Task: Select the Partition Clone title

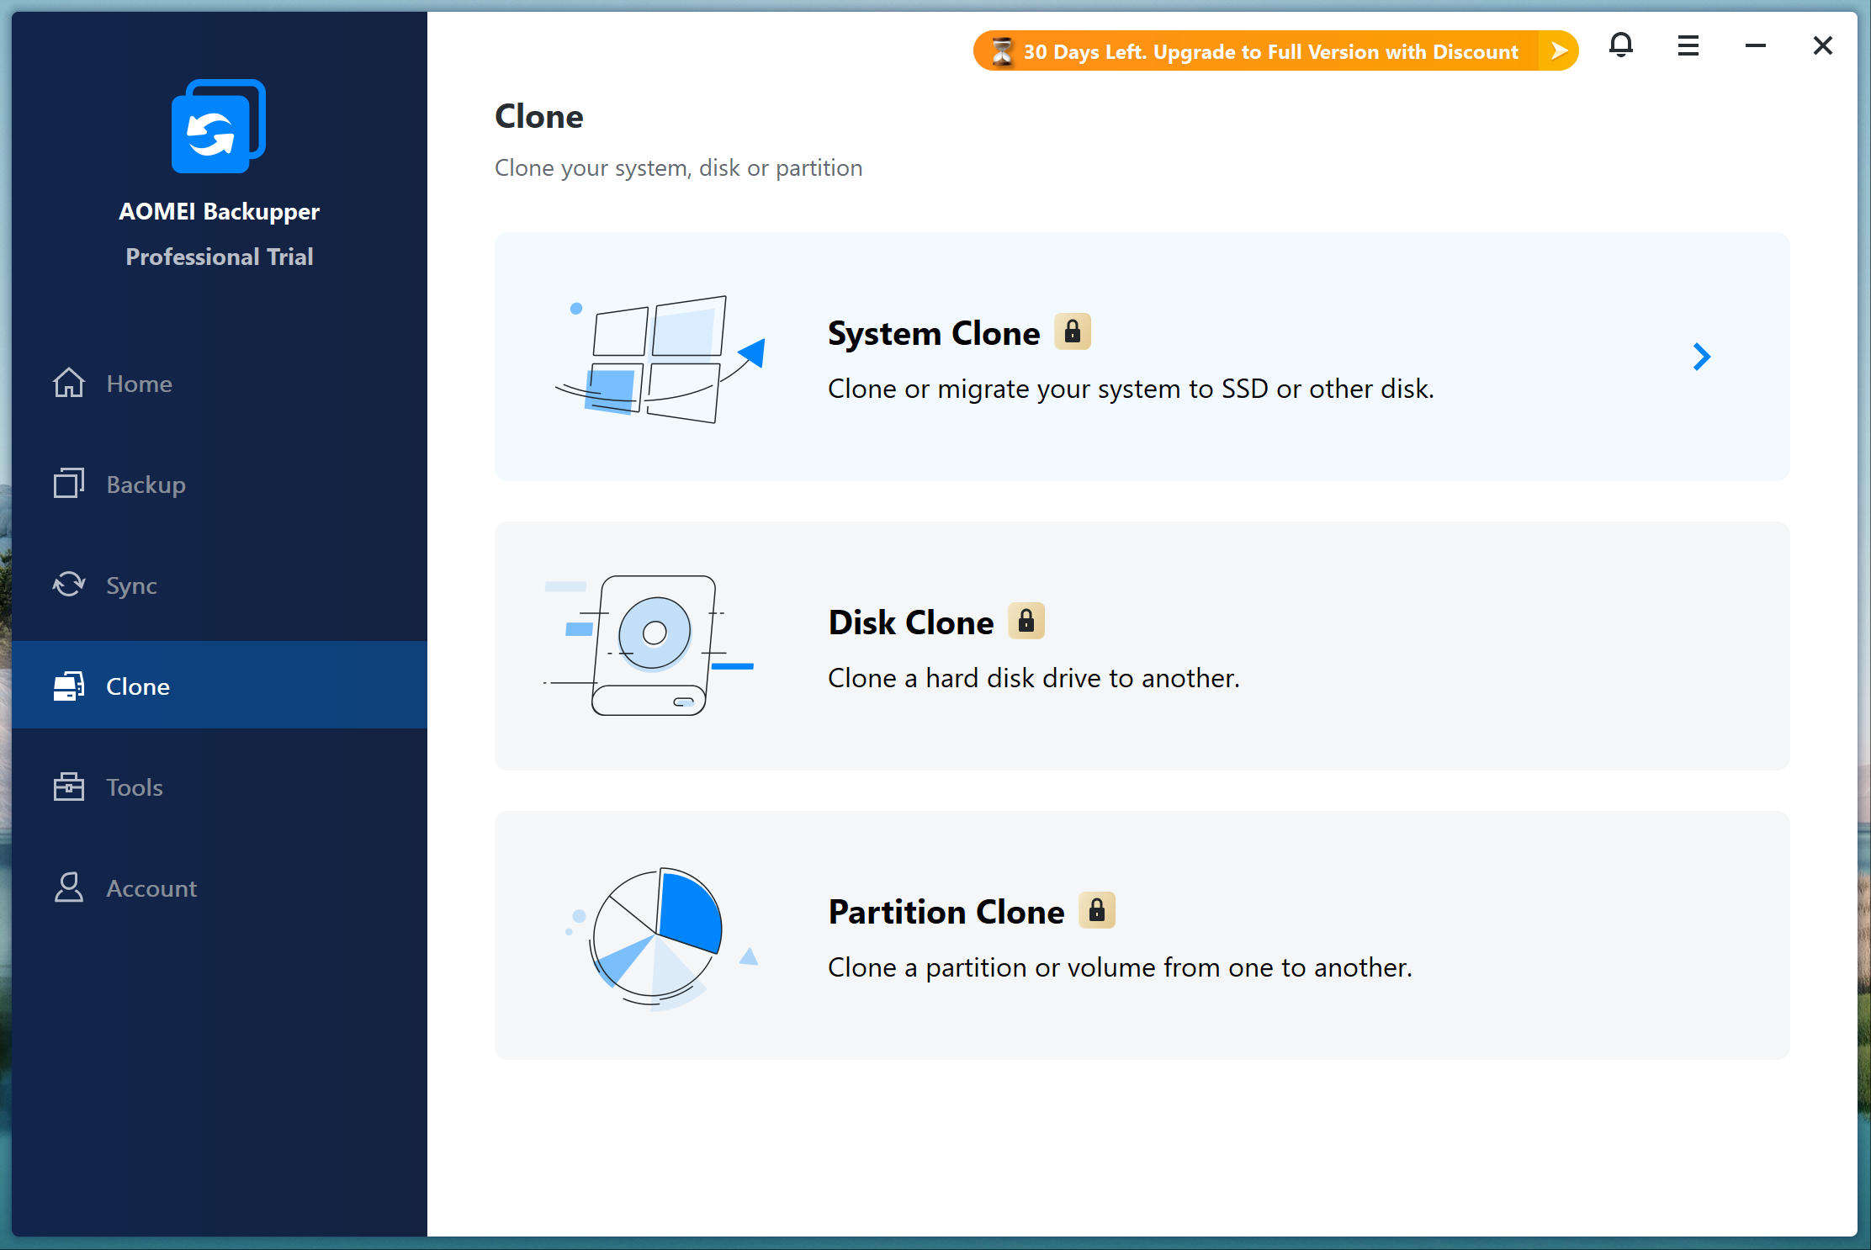Action: [946, 912]
